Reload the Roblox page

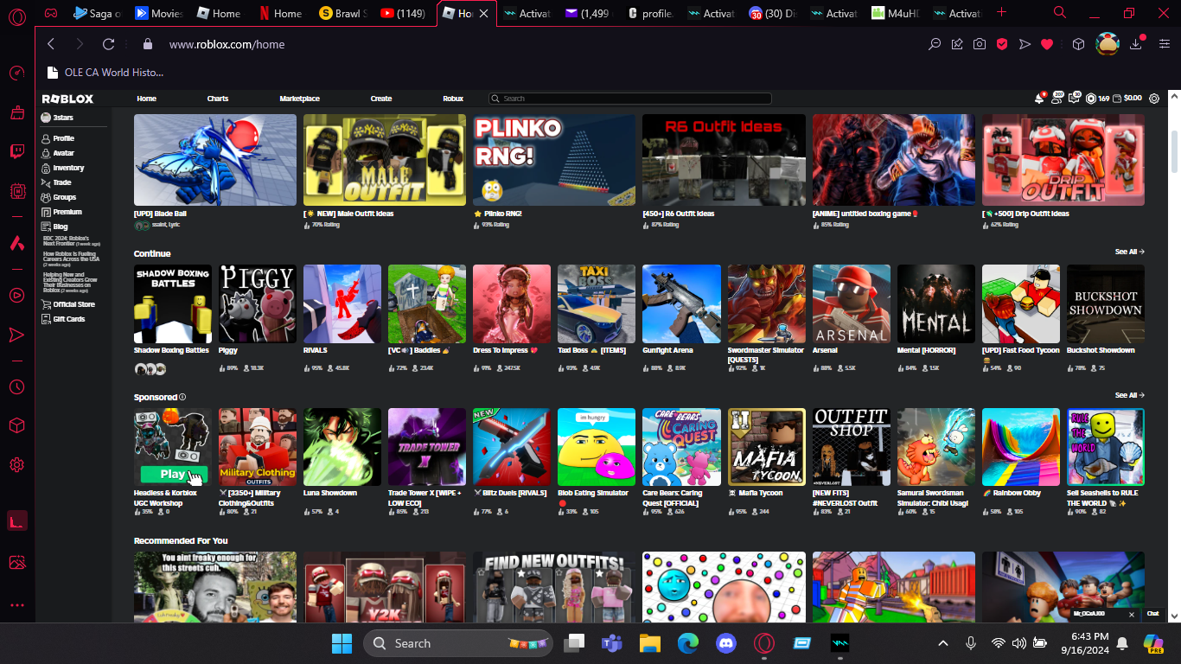point(108,44)
